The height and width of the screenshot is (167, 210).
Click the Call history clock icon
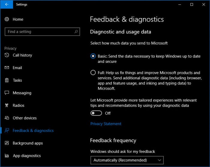[x=7, y=55]
